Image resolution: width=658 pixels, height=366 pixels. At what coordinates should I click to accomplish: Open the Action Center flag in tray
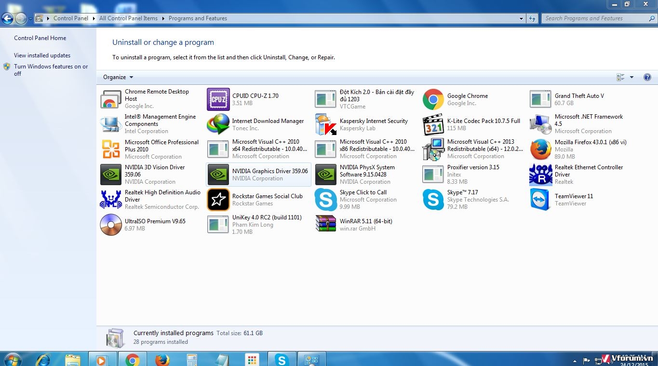(586, 360)
